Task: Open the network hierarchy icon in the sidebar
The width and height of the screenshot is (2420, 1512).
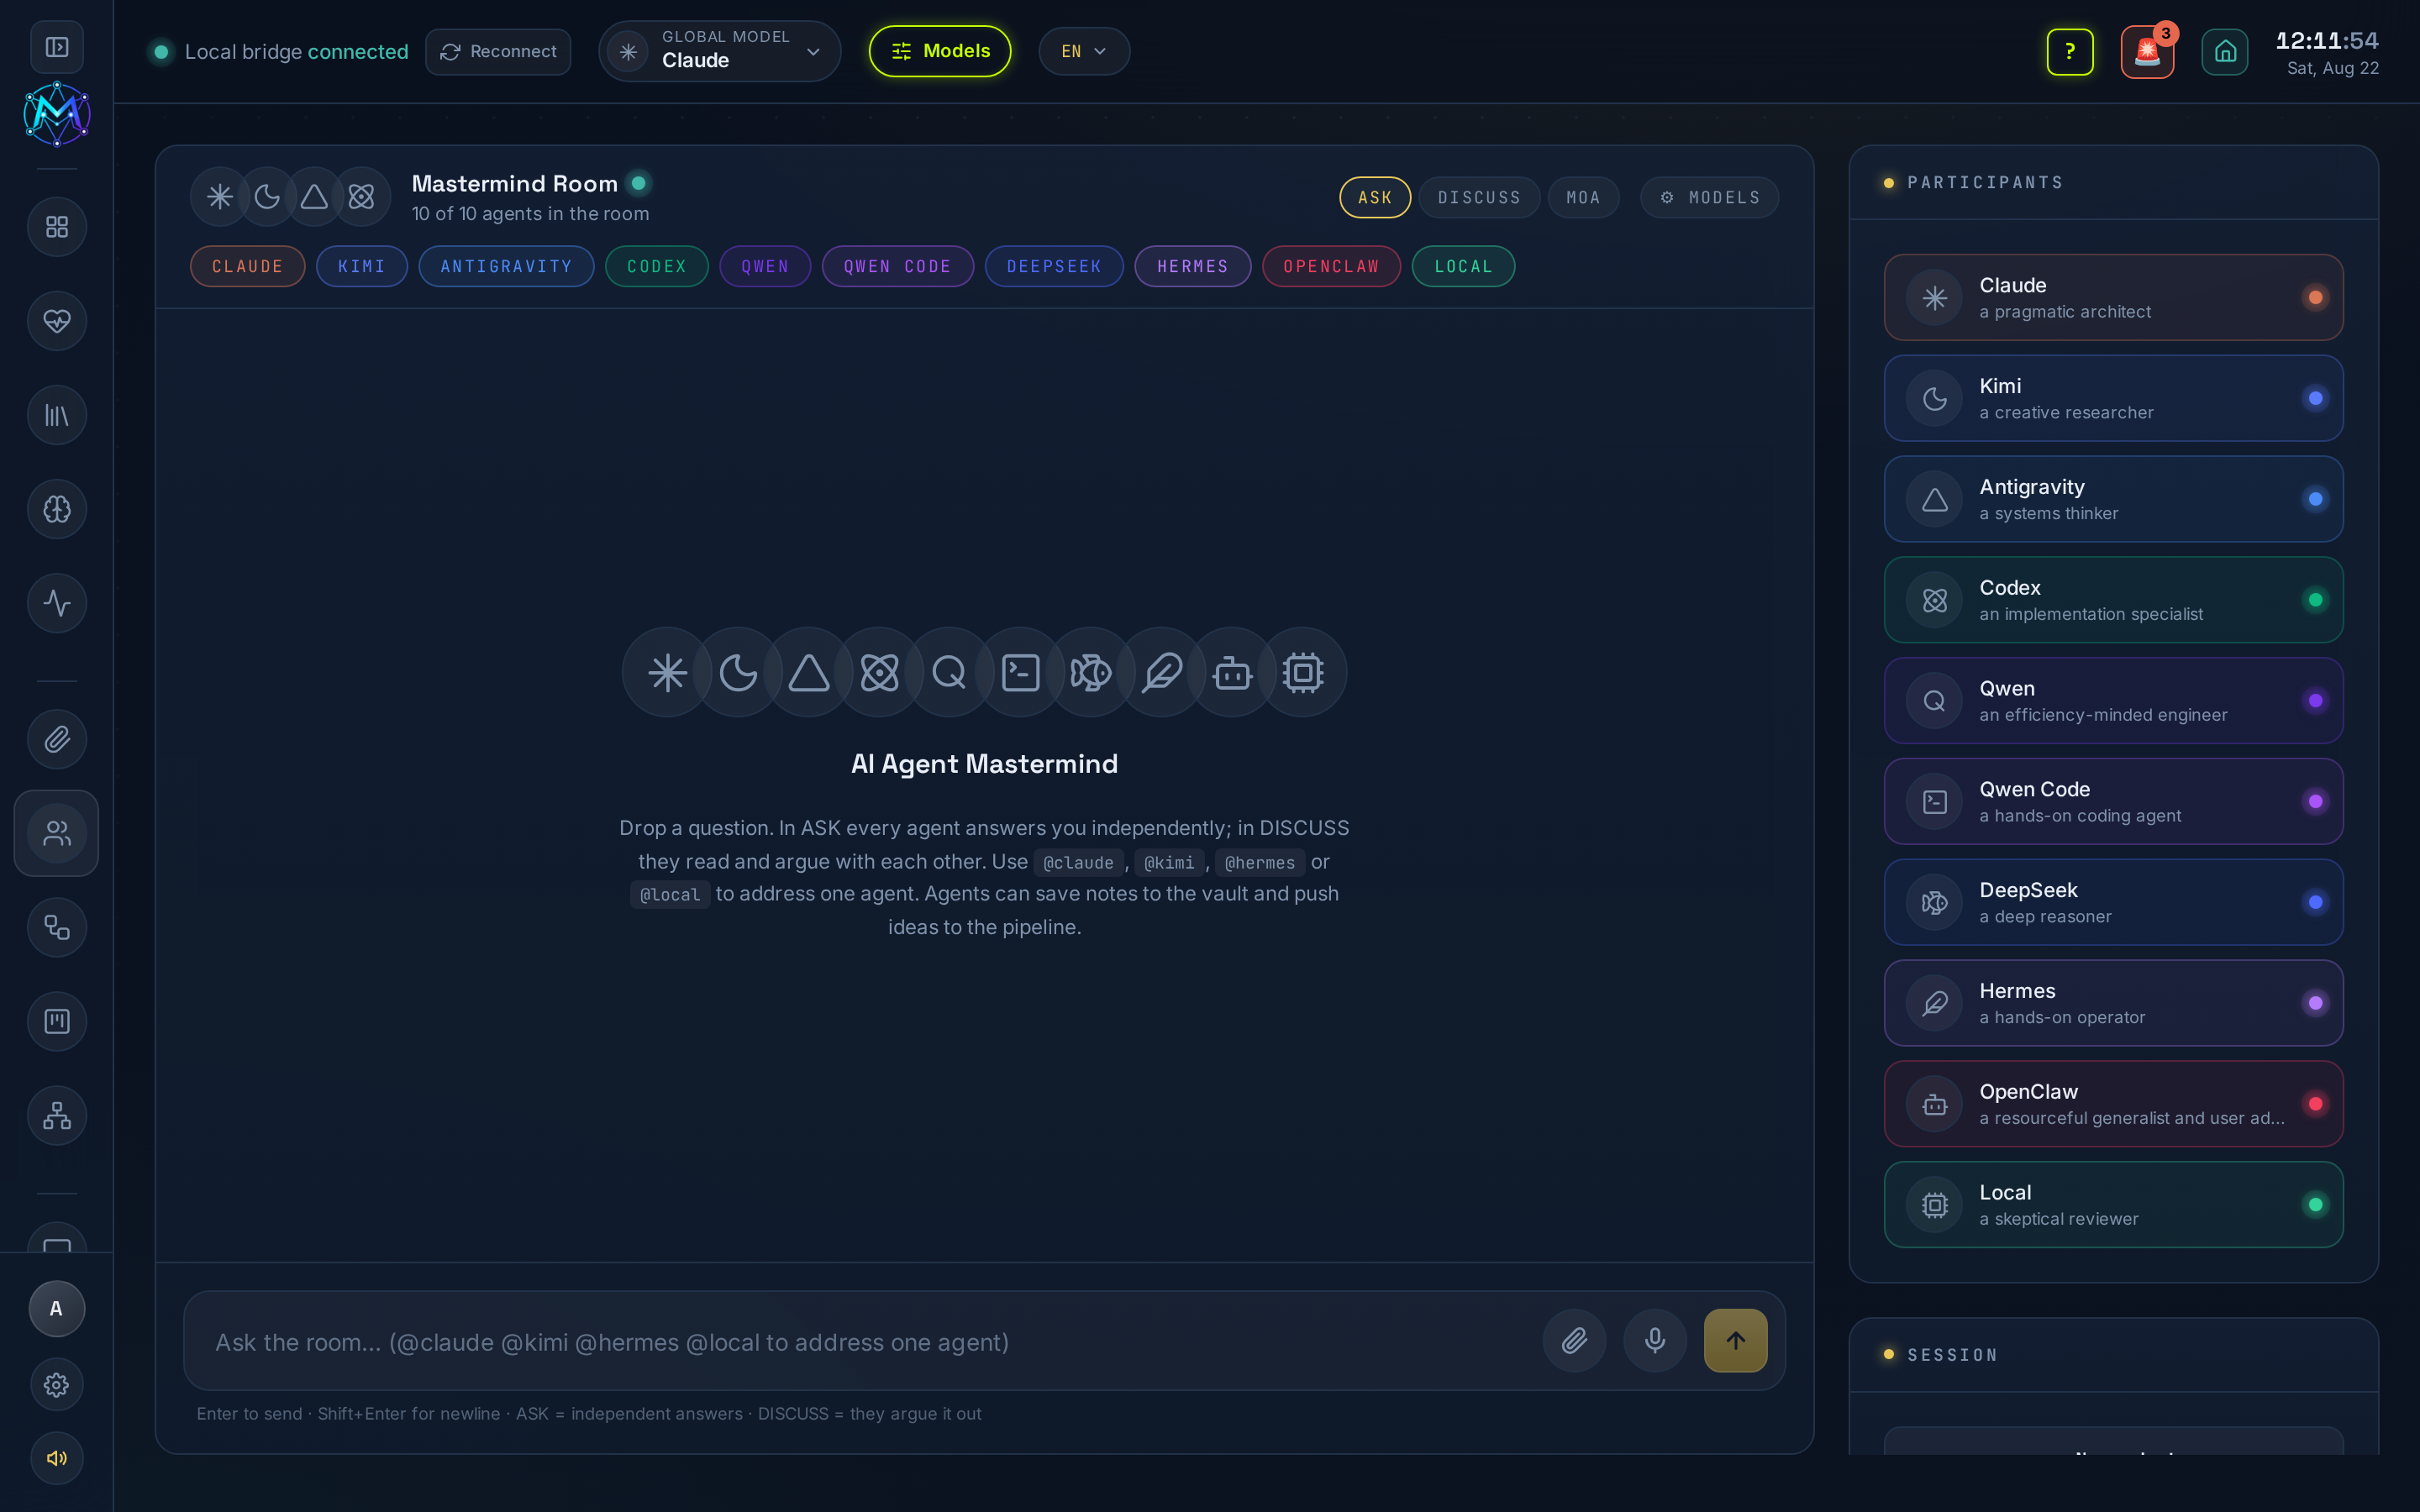Action: (x=57, y=1115)
